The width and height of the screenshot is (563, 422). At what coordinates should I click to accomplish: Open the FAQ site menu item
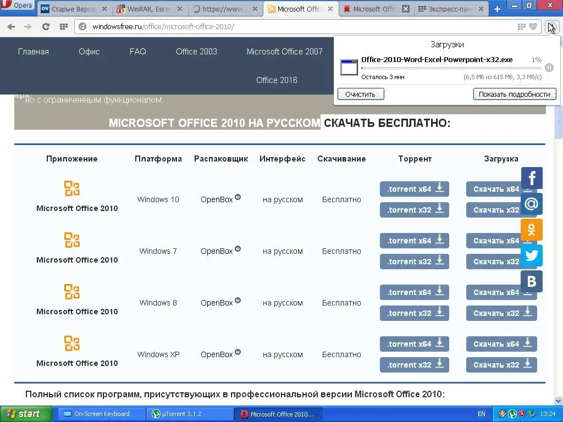138,52
